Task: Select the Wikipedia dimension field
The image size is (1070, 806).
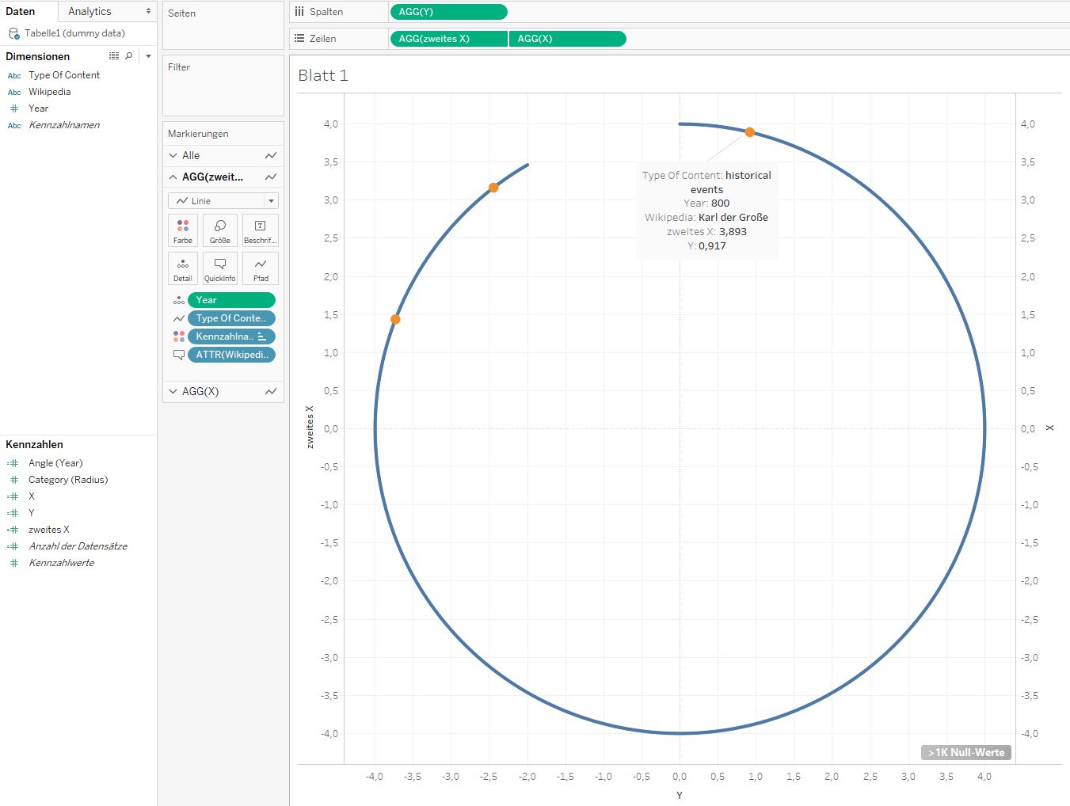Action: click(49, 92)
